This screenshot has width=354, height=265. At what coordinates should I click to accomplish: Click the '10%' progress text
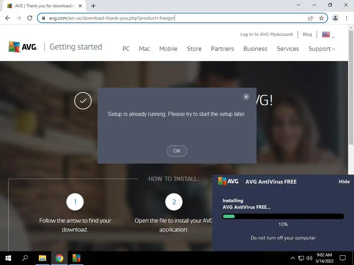coord(283,224)
